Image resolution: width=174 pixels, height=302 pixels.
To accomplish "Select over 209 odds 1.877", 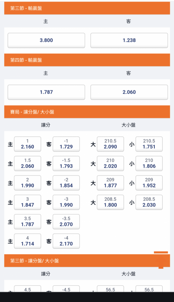I will click(x=110, y=183).
